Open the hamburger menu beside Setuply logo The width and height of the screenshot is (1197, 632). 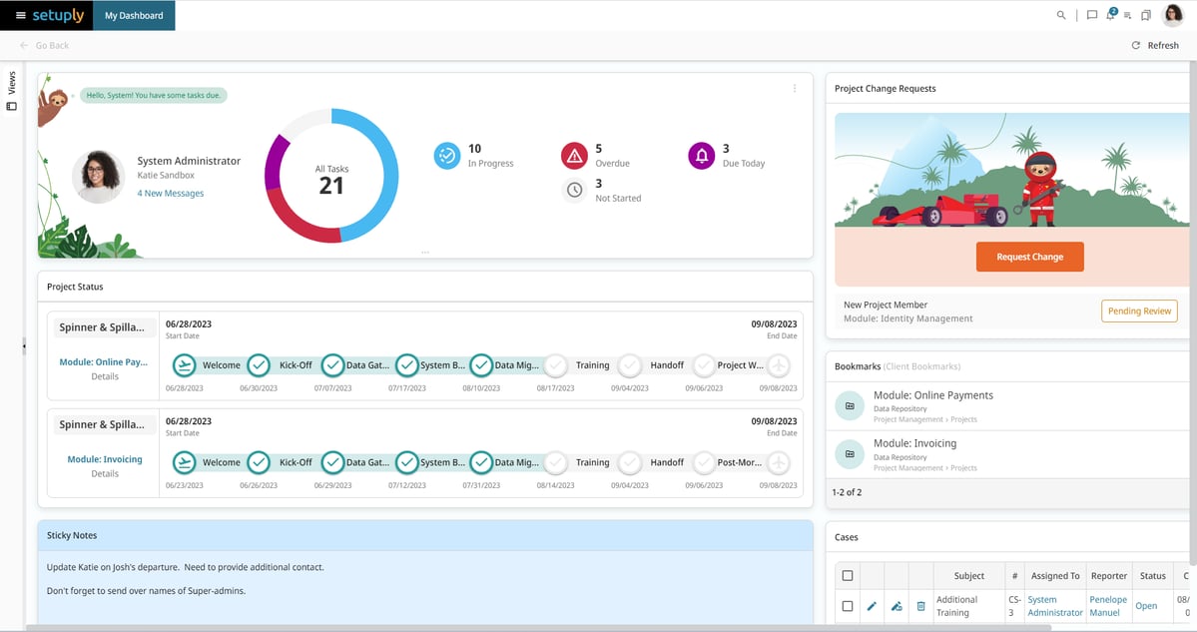pyautogui.click(x=21, y=15)
